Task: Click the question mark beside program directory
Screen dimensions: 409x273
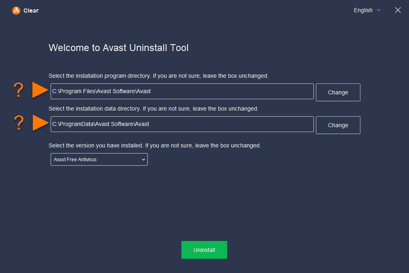Action: [18, 90]
